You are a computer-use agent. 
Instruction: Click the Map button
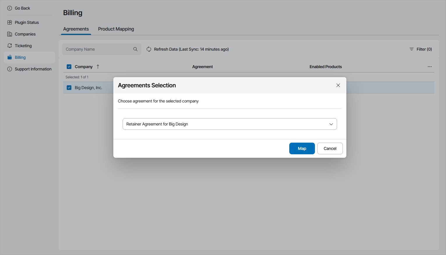click(x=302, y=148)
